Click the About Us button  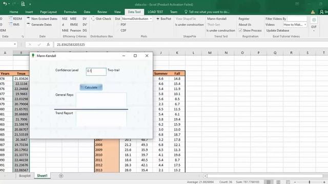(x=245, y=25)
